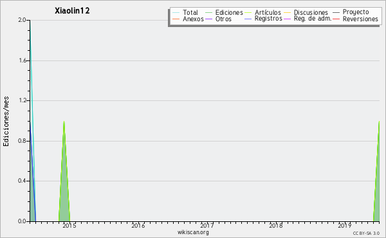The image size is (386, 238).
Task: Click the Reg. de adm. legend entry
Action: coord(308,19)
